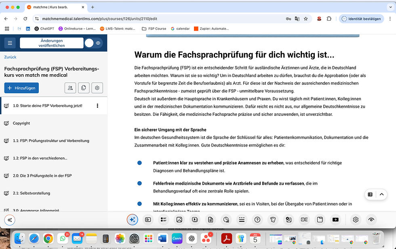The width and height of the screenshot is (396, 249).
Task: Open Adobe Acrobat from the Dock
Action: point(227,239)
